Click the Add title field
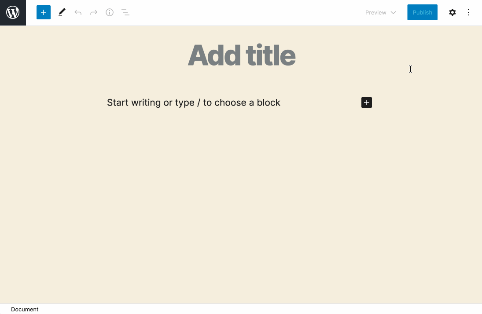 (241, 55)
